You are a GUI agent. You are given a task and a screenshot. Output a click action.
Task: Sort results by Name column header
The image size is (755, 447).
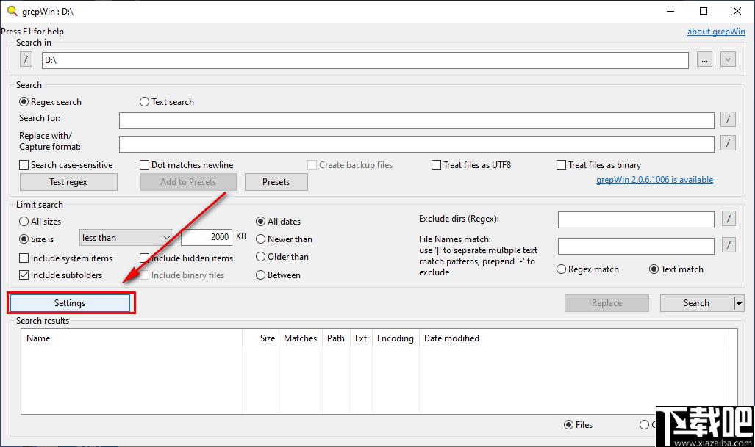click(132, 338)
